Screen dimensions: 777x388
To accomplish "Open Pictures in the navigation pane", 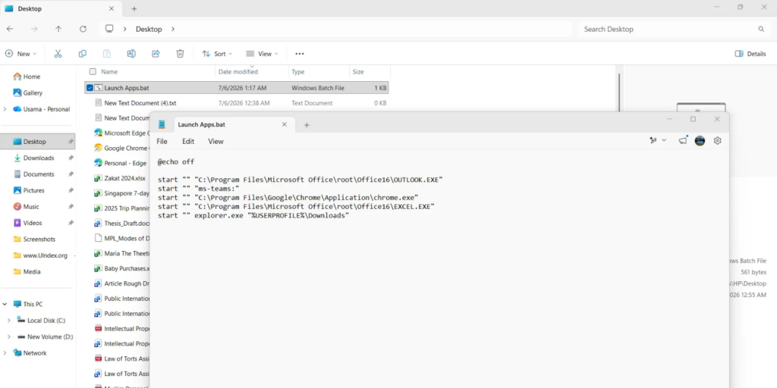I will click(33, 190).
